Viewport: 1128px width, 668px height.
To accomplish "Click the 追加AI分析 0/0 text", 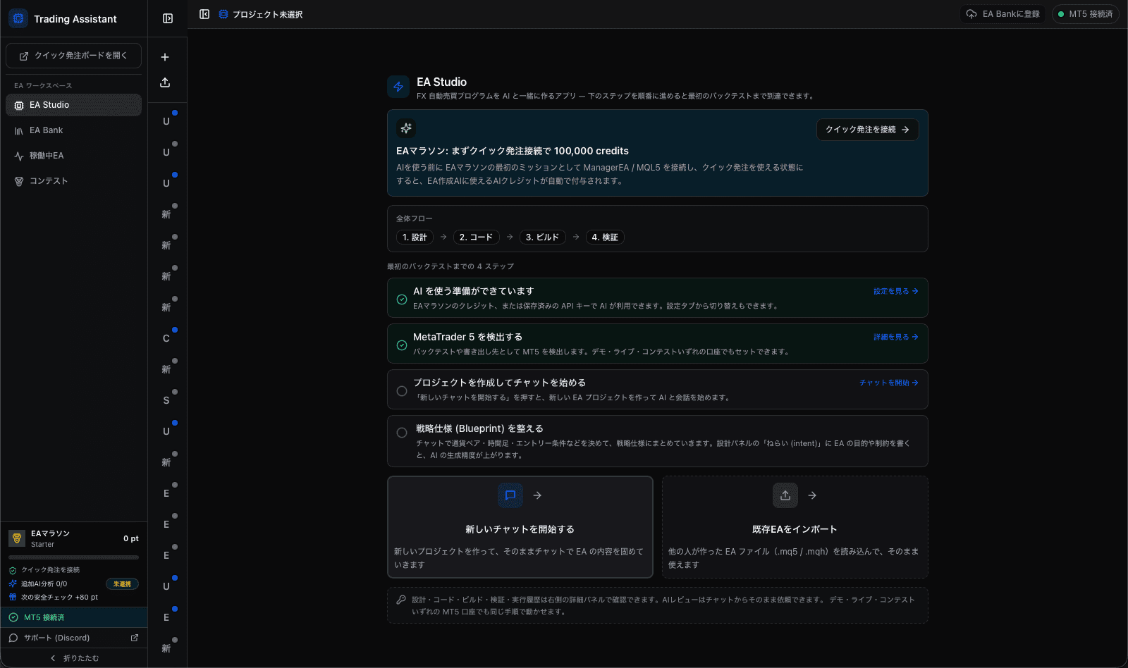I will [x=44, y=584].
